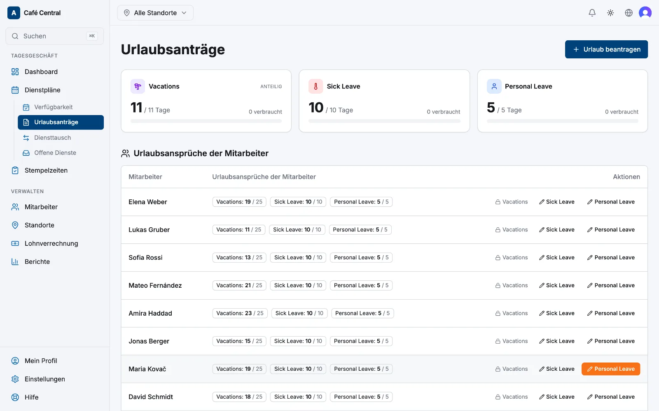Click Jonas Berger Sick Leave 10 / 10 badge
The width and height of the screenshot is (659, 411).
coord(298,341)
